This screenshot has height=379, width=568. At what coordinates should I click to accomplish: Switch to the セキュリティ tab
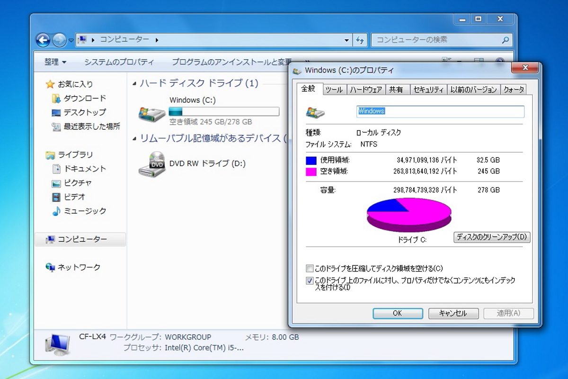[428, 90]
